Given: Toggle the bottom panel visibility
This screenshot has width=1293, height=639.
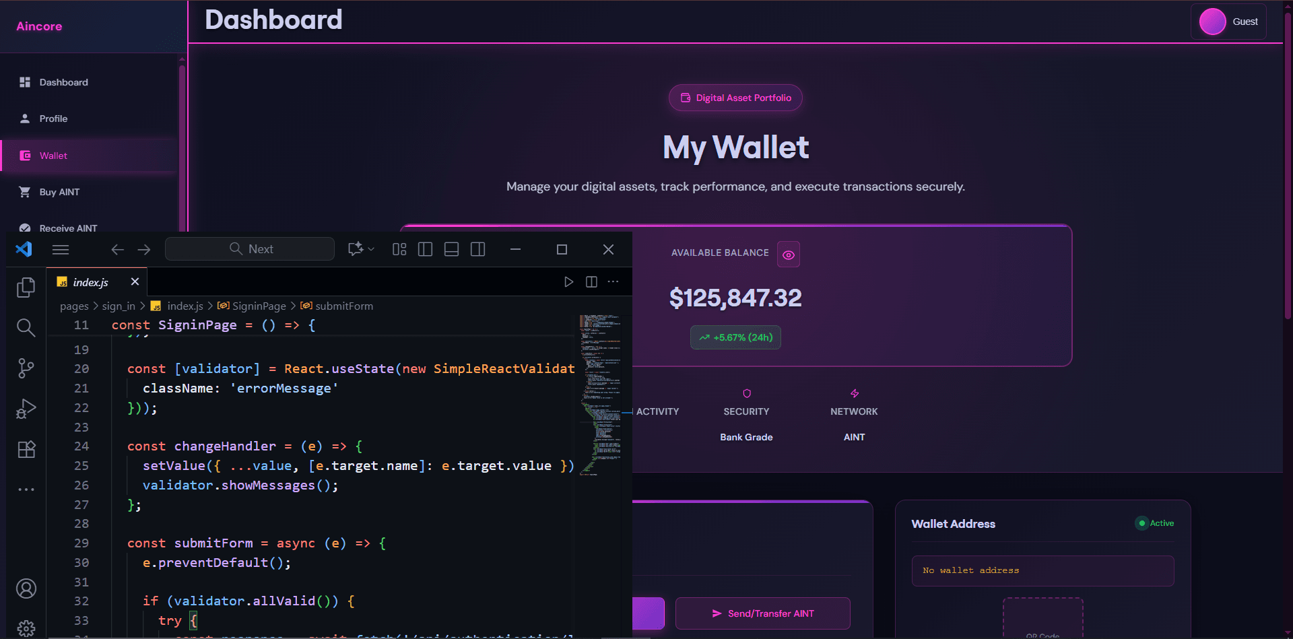Looking at the screenshot, I should [451, 249].
